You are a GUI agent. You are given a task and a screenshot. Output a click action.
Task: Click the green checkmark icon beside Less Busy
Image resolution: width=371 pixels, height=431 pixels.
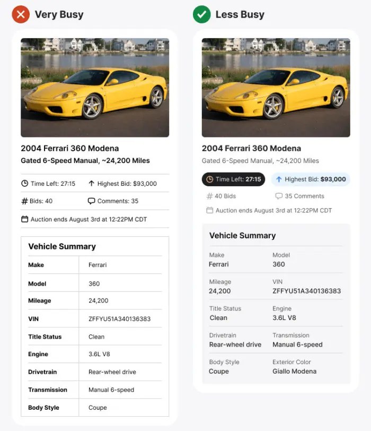pyautogui.click(x=201, y=14)
